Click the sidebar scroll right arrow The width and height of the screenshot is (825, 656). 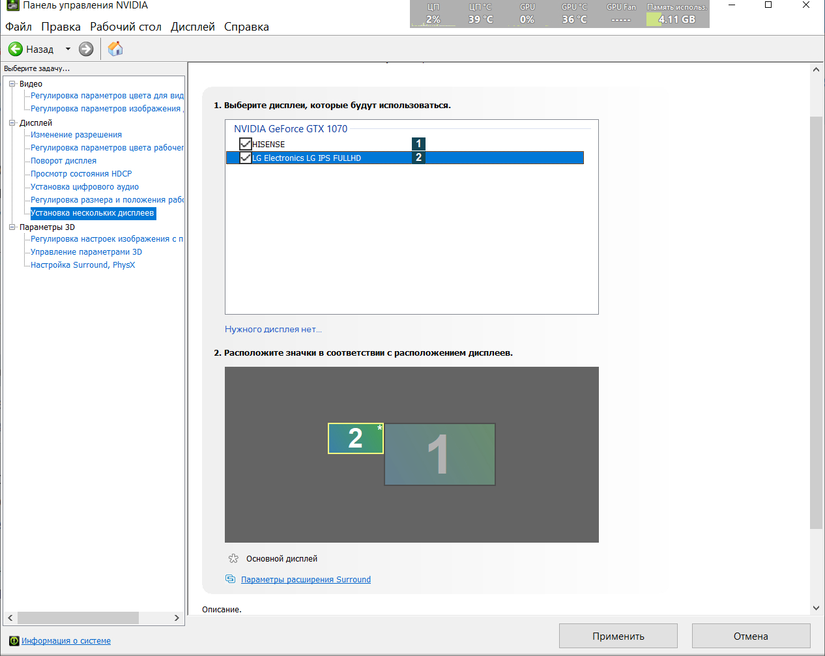click(177, 618)
